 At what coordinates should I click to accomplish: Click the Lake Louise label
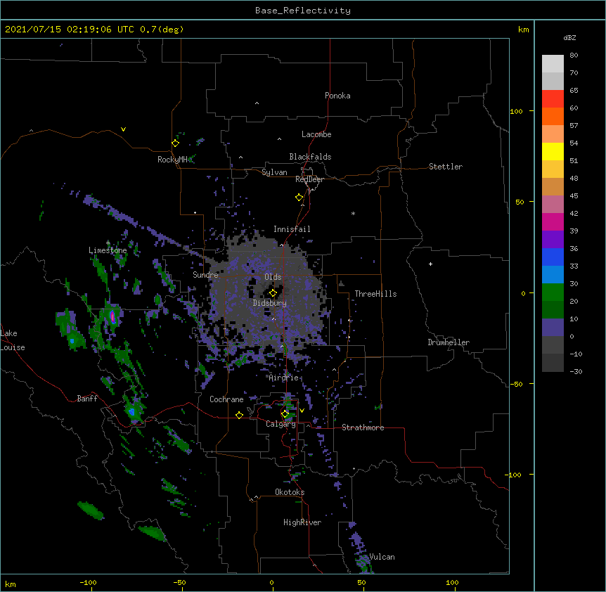(x=13, y=340)
